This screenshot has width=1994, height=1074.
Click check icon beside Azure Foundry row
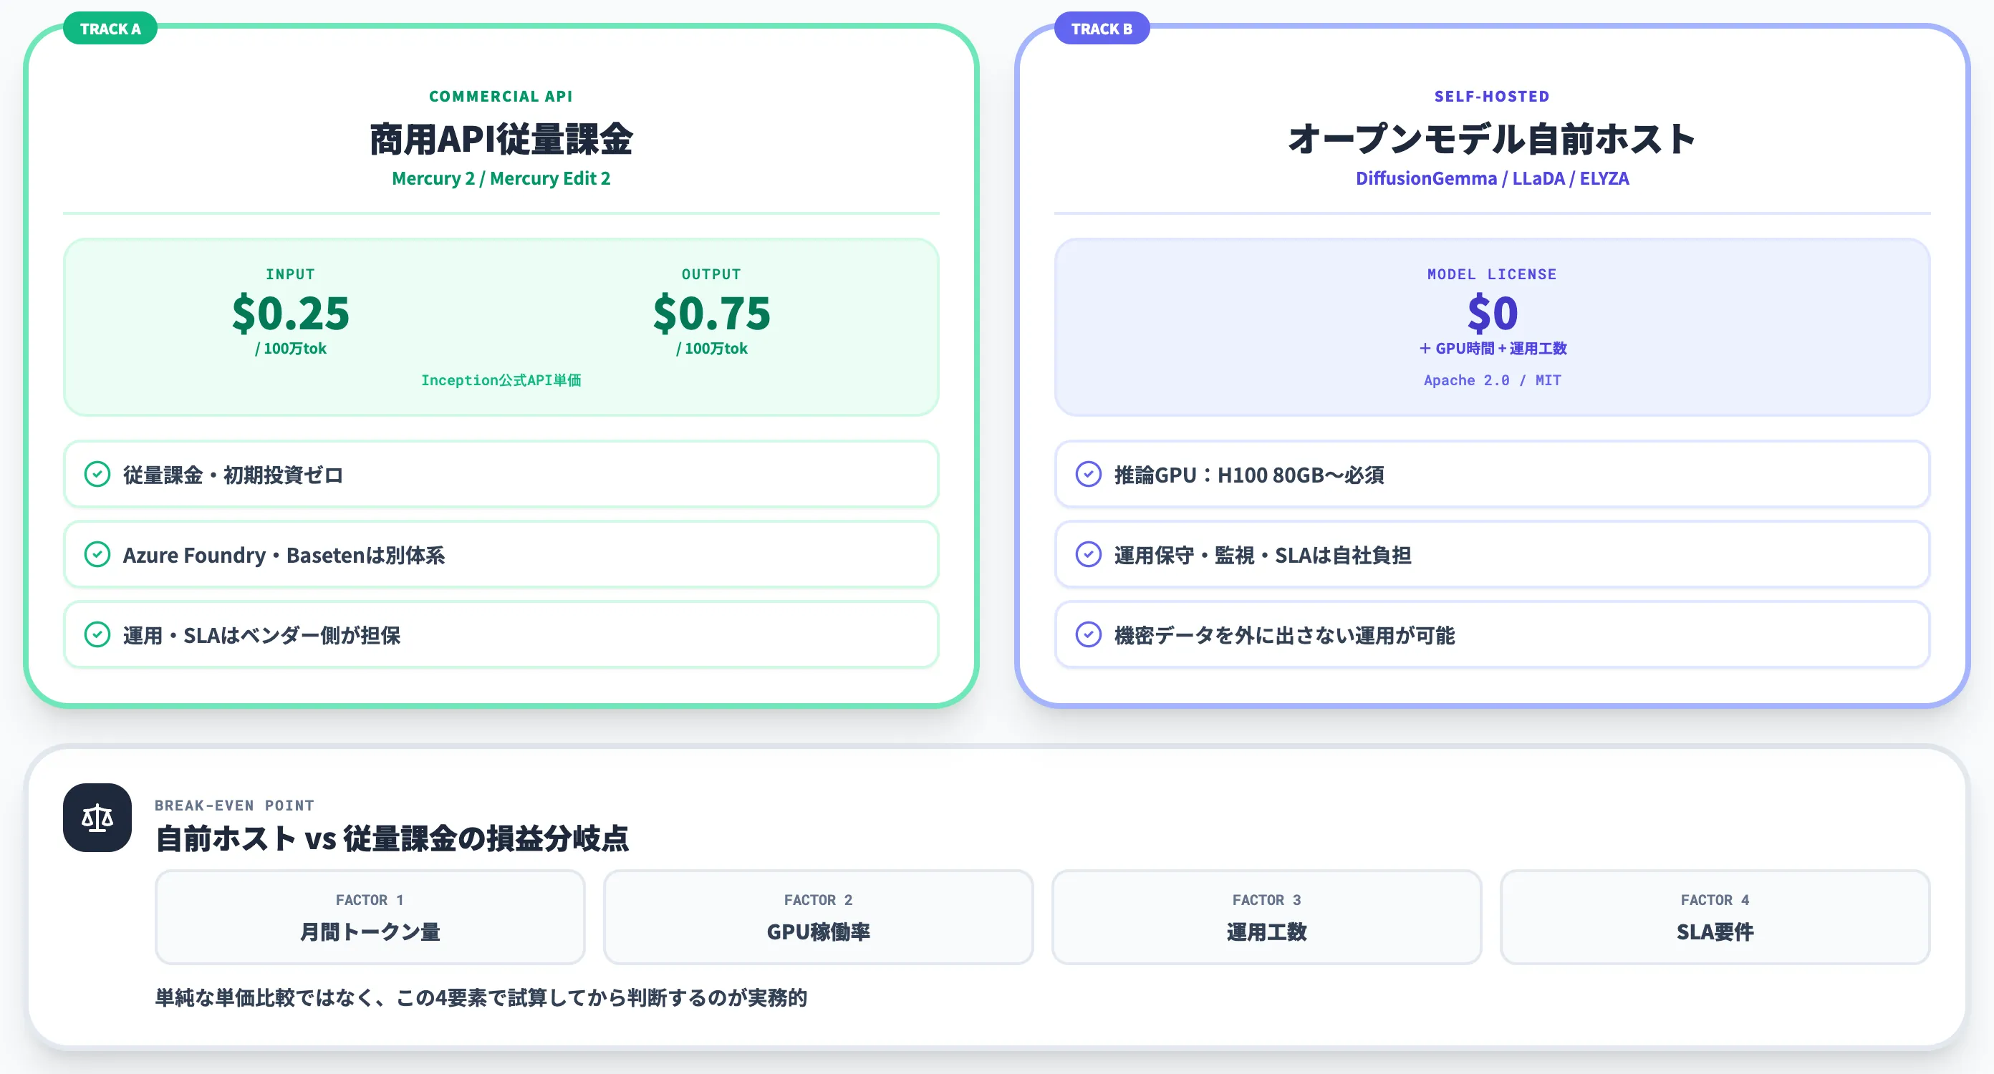(x=97, y=555)
